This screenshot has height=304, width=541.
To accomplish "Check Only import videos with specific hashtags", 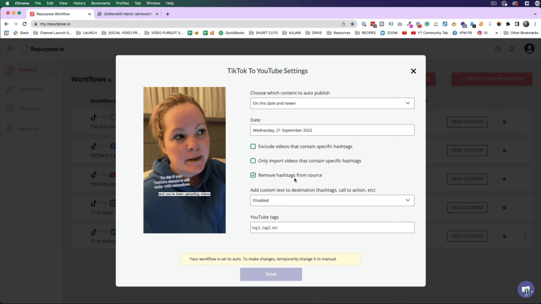I will 253,160.
